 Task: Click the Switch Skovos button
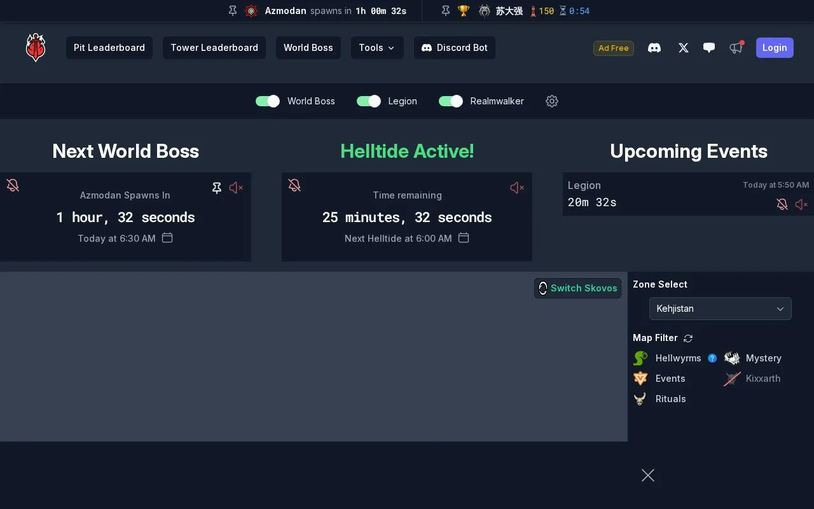[577, 288]
